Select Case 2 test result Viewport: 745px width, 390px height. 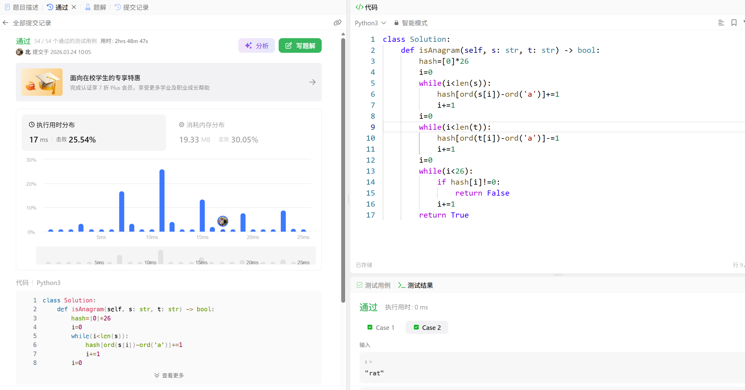427,327
